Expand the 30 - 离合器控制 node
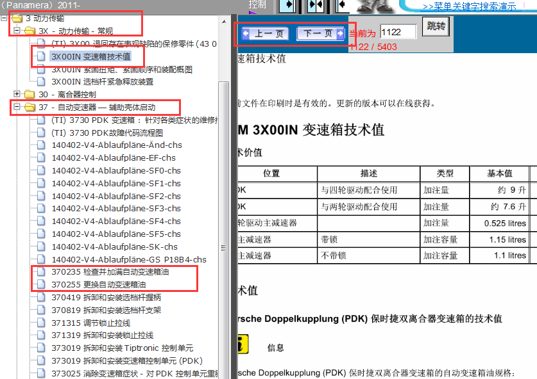This screenshot has width=537, height=379. click(x=17, y=93)
